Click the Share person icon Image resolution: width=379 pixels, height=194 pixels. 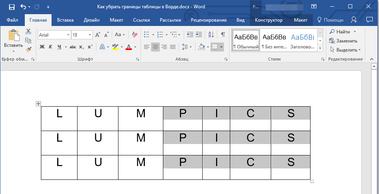pyautogui.click(x=354, y=20)
